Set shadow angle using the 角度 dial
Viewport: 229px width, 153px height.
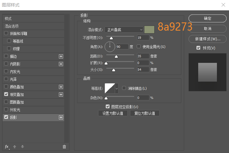110,47
